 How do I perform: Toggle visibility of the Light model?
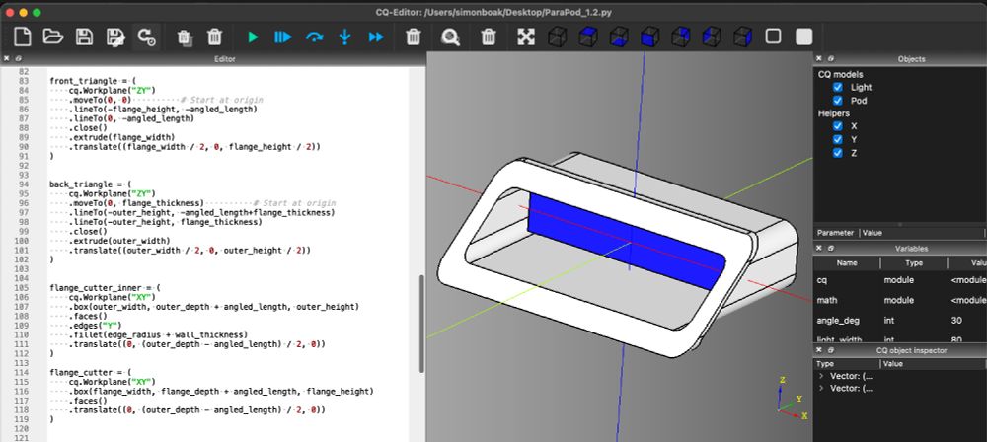pyautogui.click(x=837, y=87)
